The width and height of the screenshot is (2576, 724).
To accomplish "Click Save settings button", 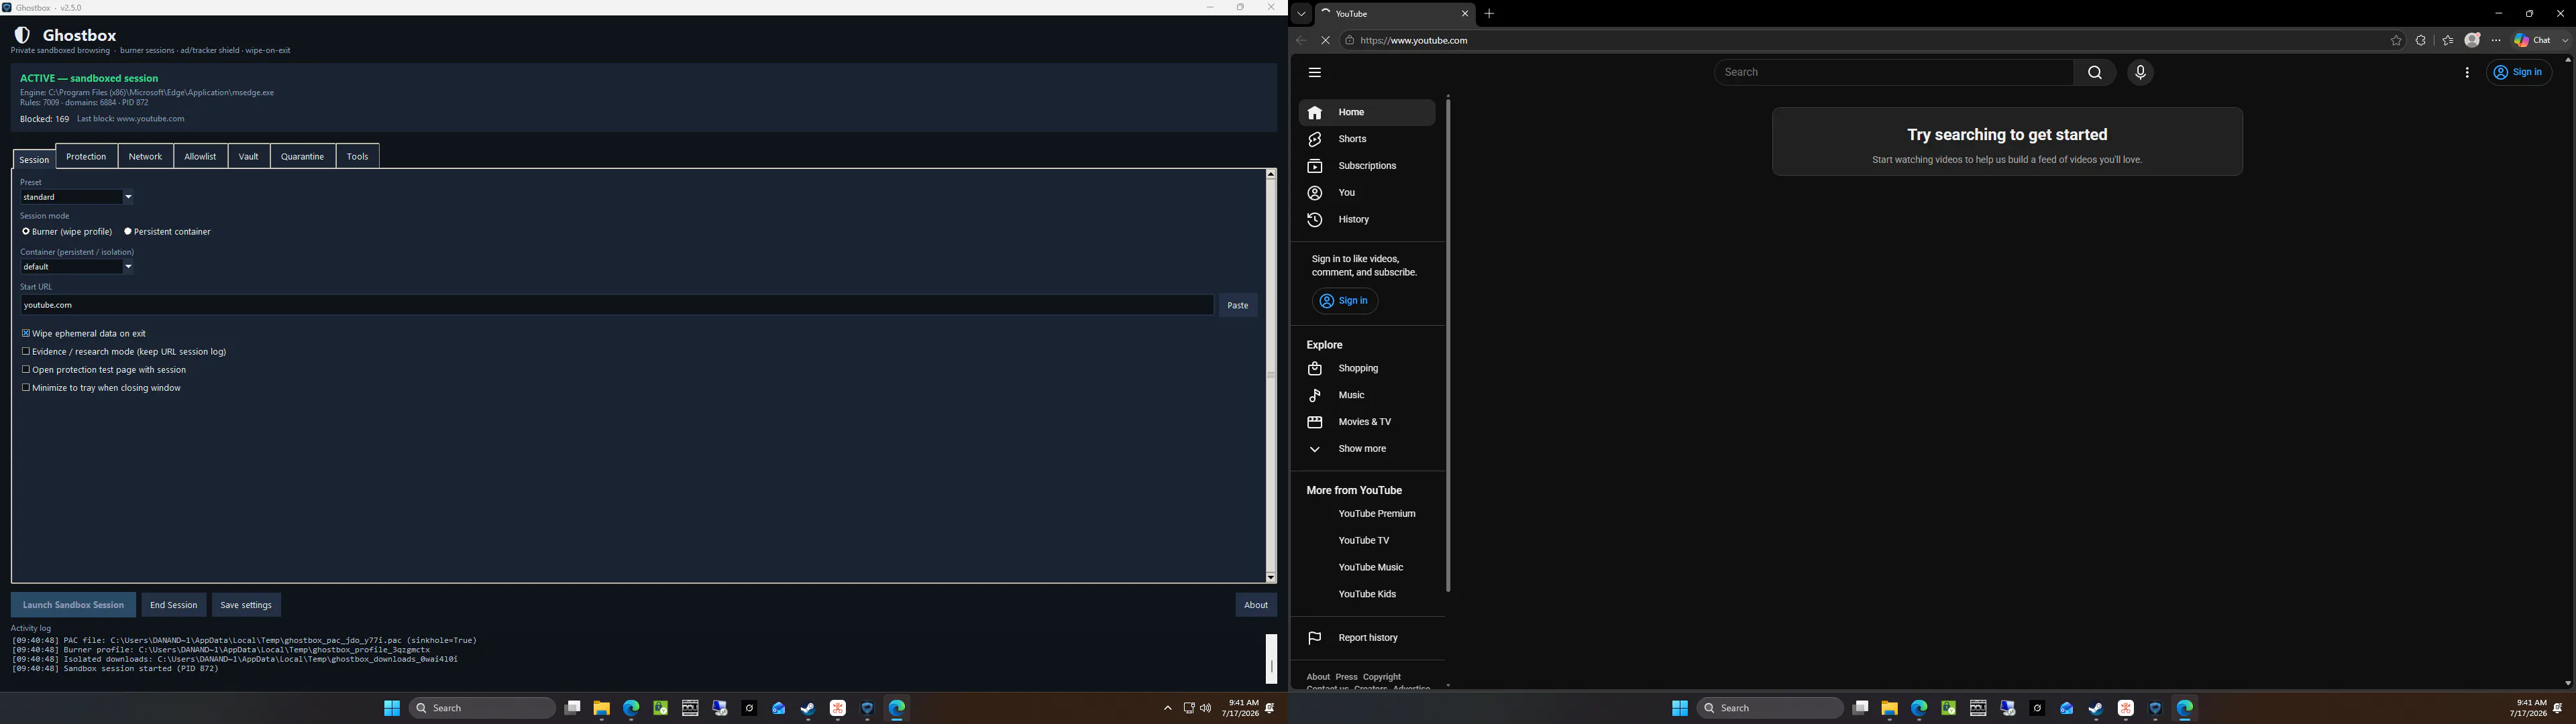I will coord(246,605).
